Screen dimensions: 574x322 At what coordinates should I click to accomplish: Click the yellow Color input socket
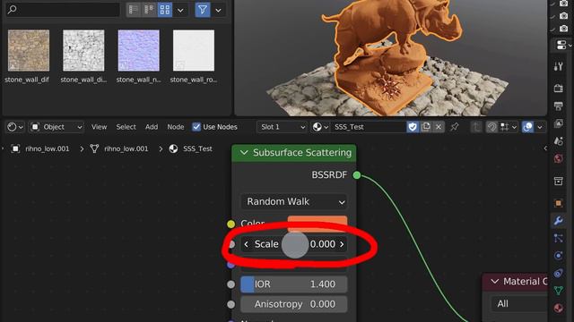[230, 224]
